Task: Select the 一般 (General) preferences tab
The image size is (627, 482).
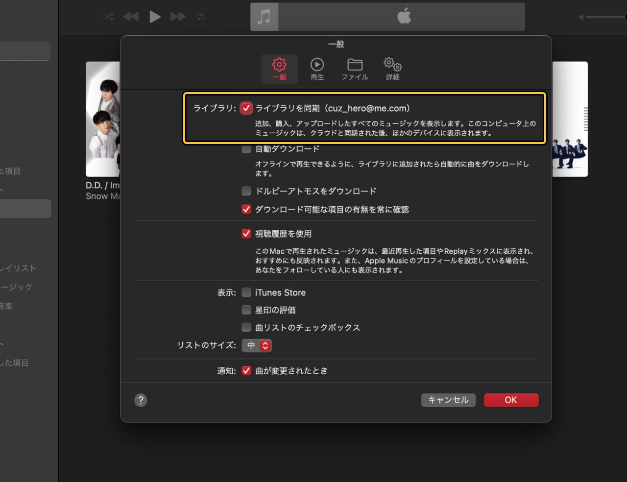Action: 279,69
